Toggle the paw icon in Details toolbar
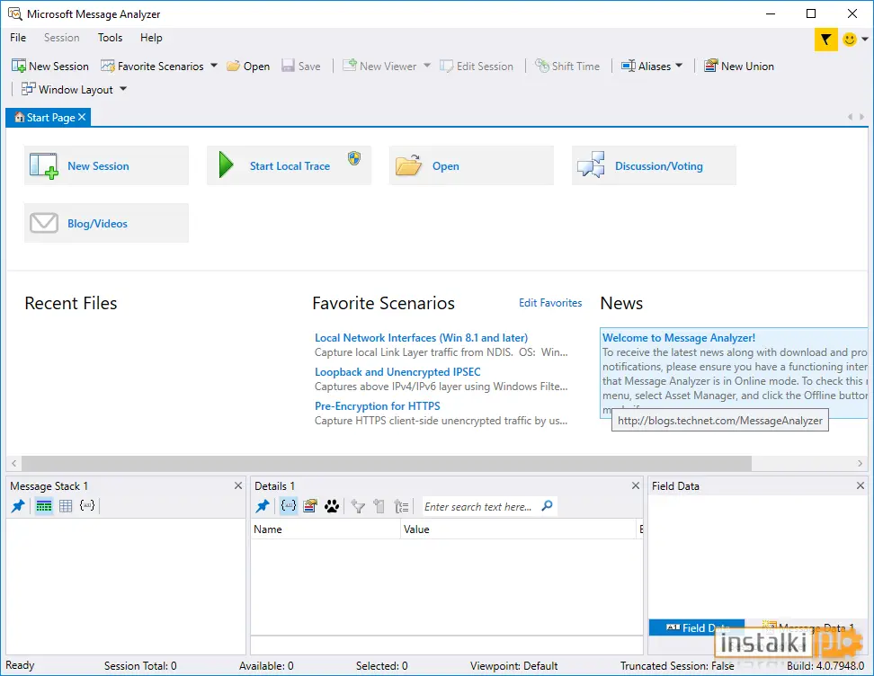 330,505
